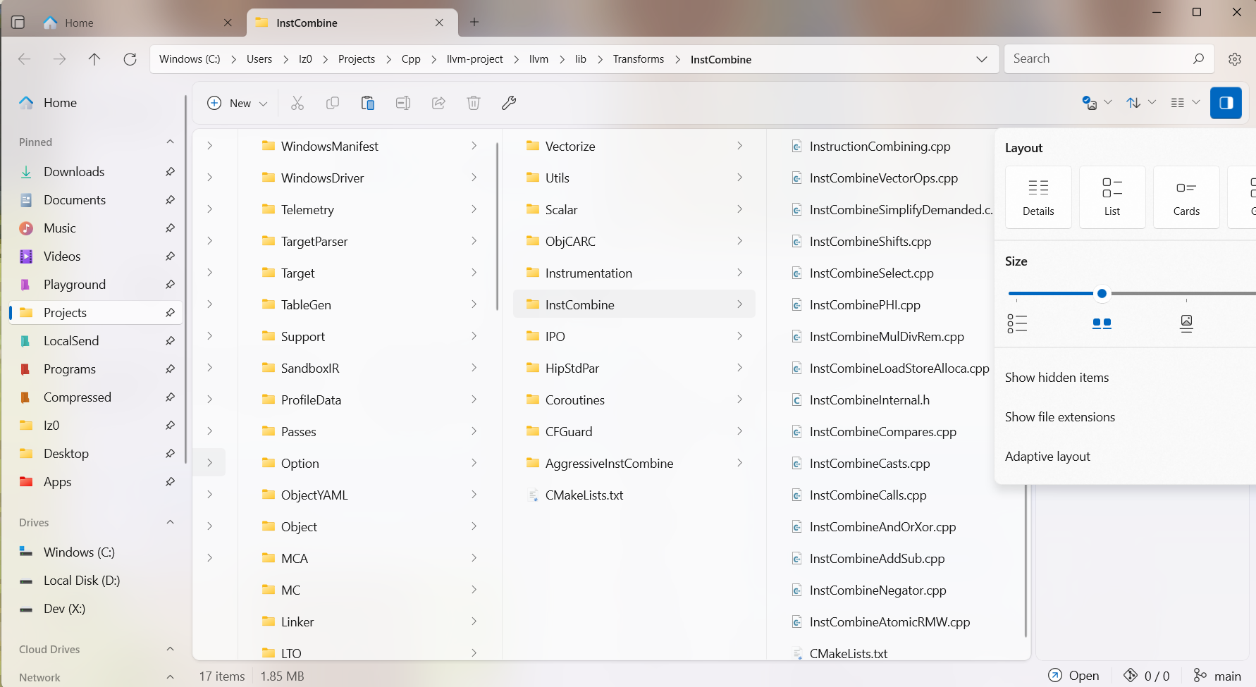Navigate forward in folder history
Viewport: 1256px width, 687px height.
[x=60, y=59]
